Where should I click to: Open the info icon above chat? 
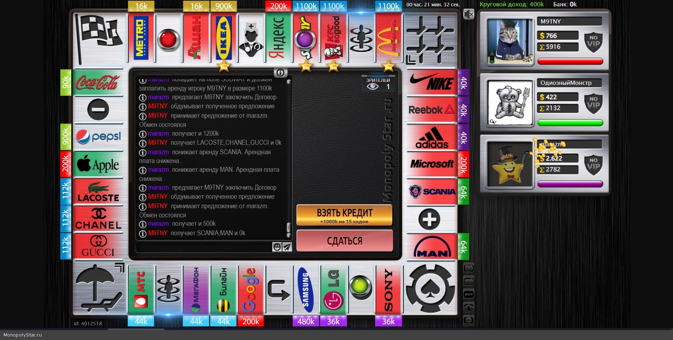[280, 73]
